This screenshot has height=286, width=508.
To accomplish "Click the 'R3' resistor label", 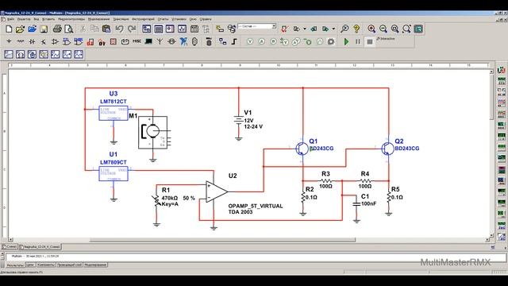I will (x=325, y=174).
